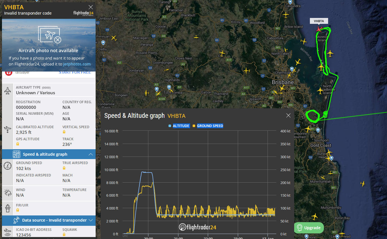Image resolution: width=387 pixels, height=239 pixels.
Task: Click the Brisbane airport pin near Chermside
Action: (x=292, y=69)
